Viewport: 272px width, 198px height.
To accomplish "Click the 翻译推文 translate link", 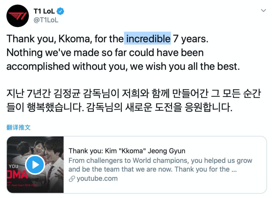I will click(x=18, y=127).
